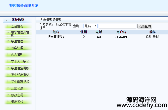Open the 姓名 query field dropdown
The height and width of the screenshot is (110, 168).
tap(91, 26)
